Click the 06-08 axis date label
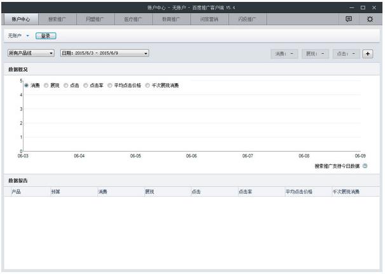 coord(304,155)
